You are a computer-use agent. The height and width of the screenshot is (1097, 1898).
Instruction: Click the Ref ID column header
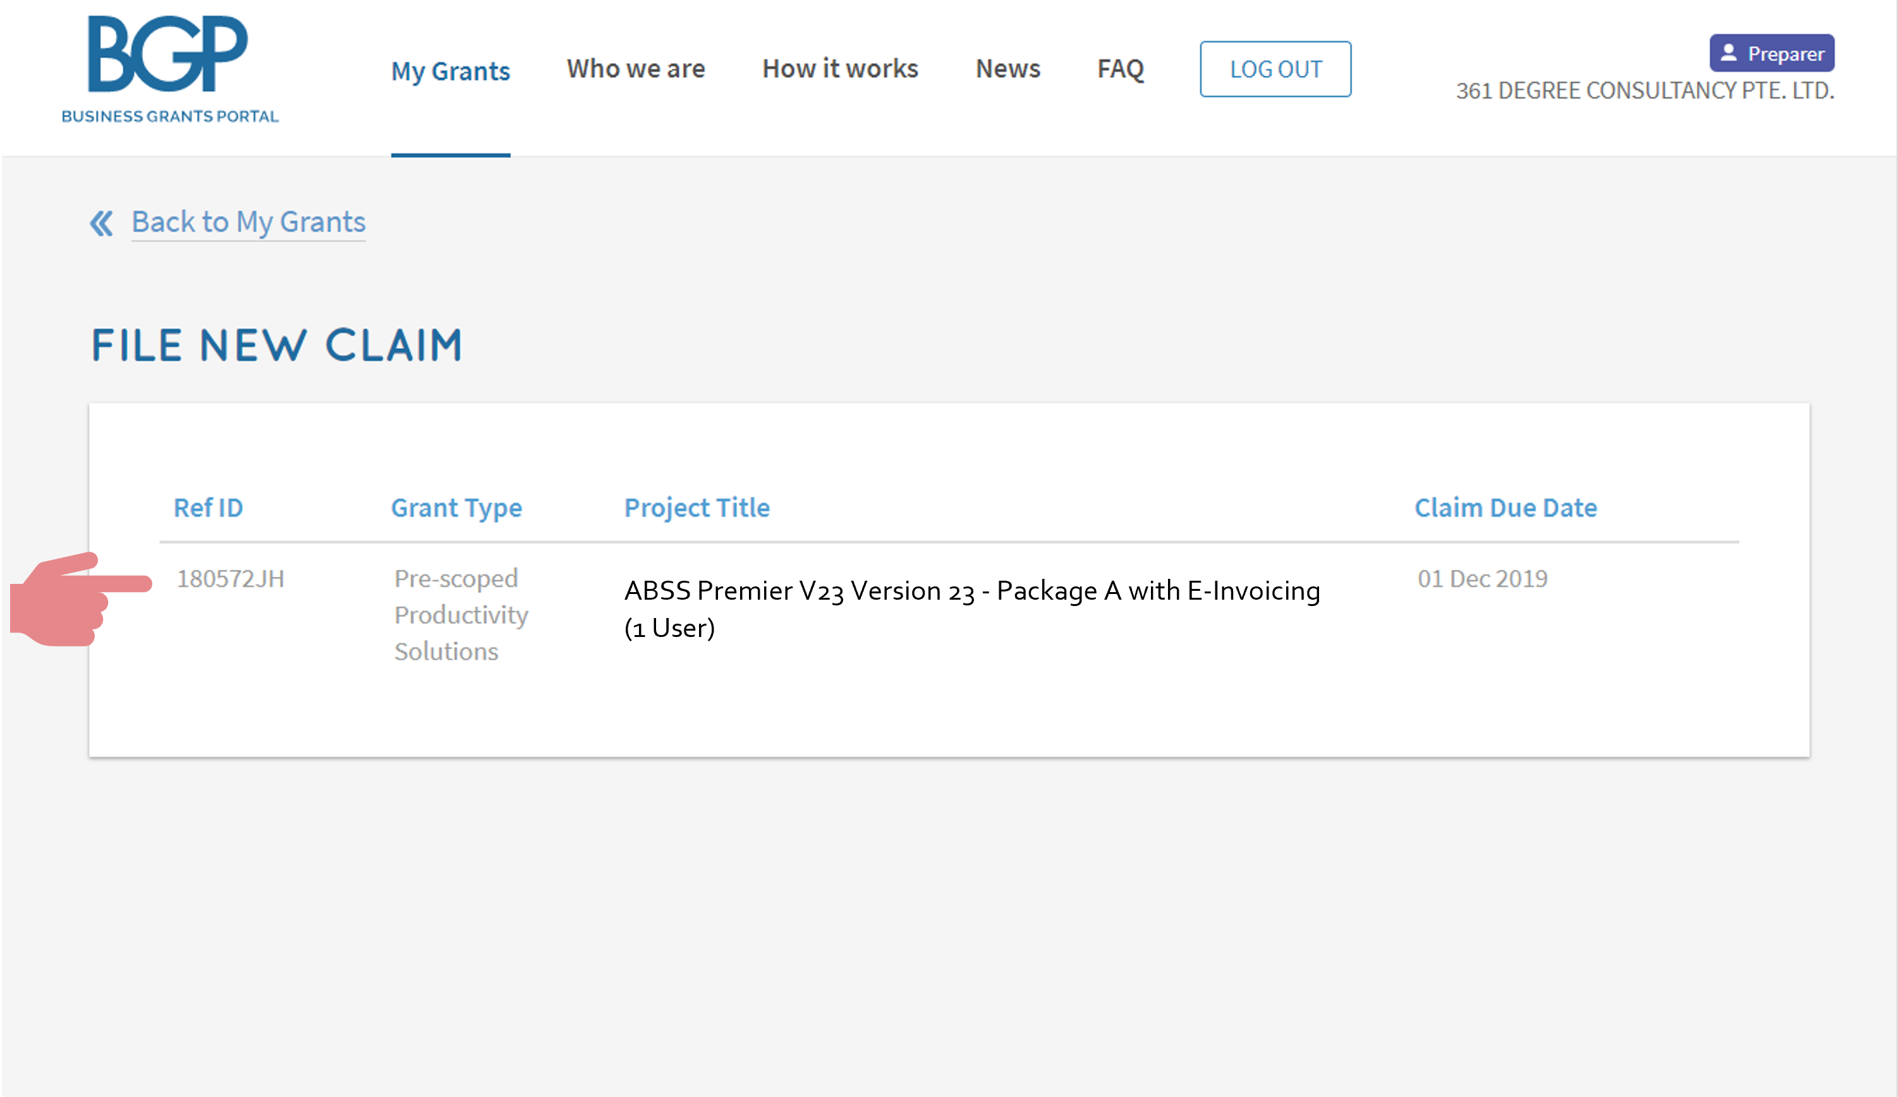pyautogui.click(x=209, y=508)
